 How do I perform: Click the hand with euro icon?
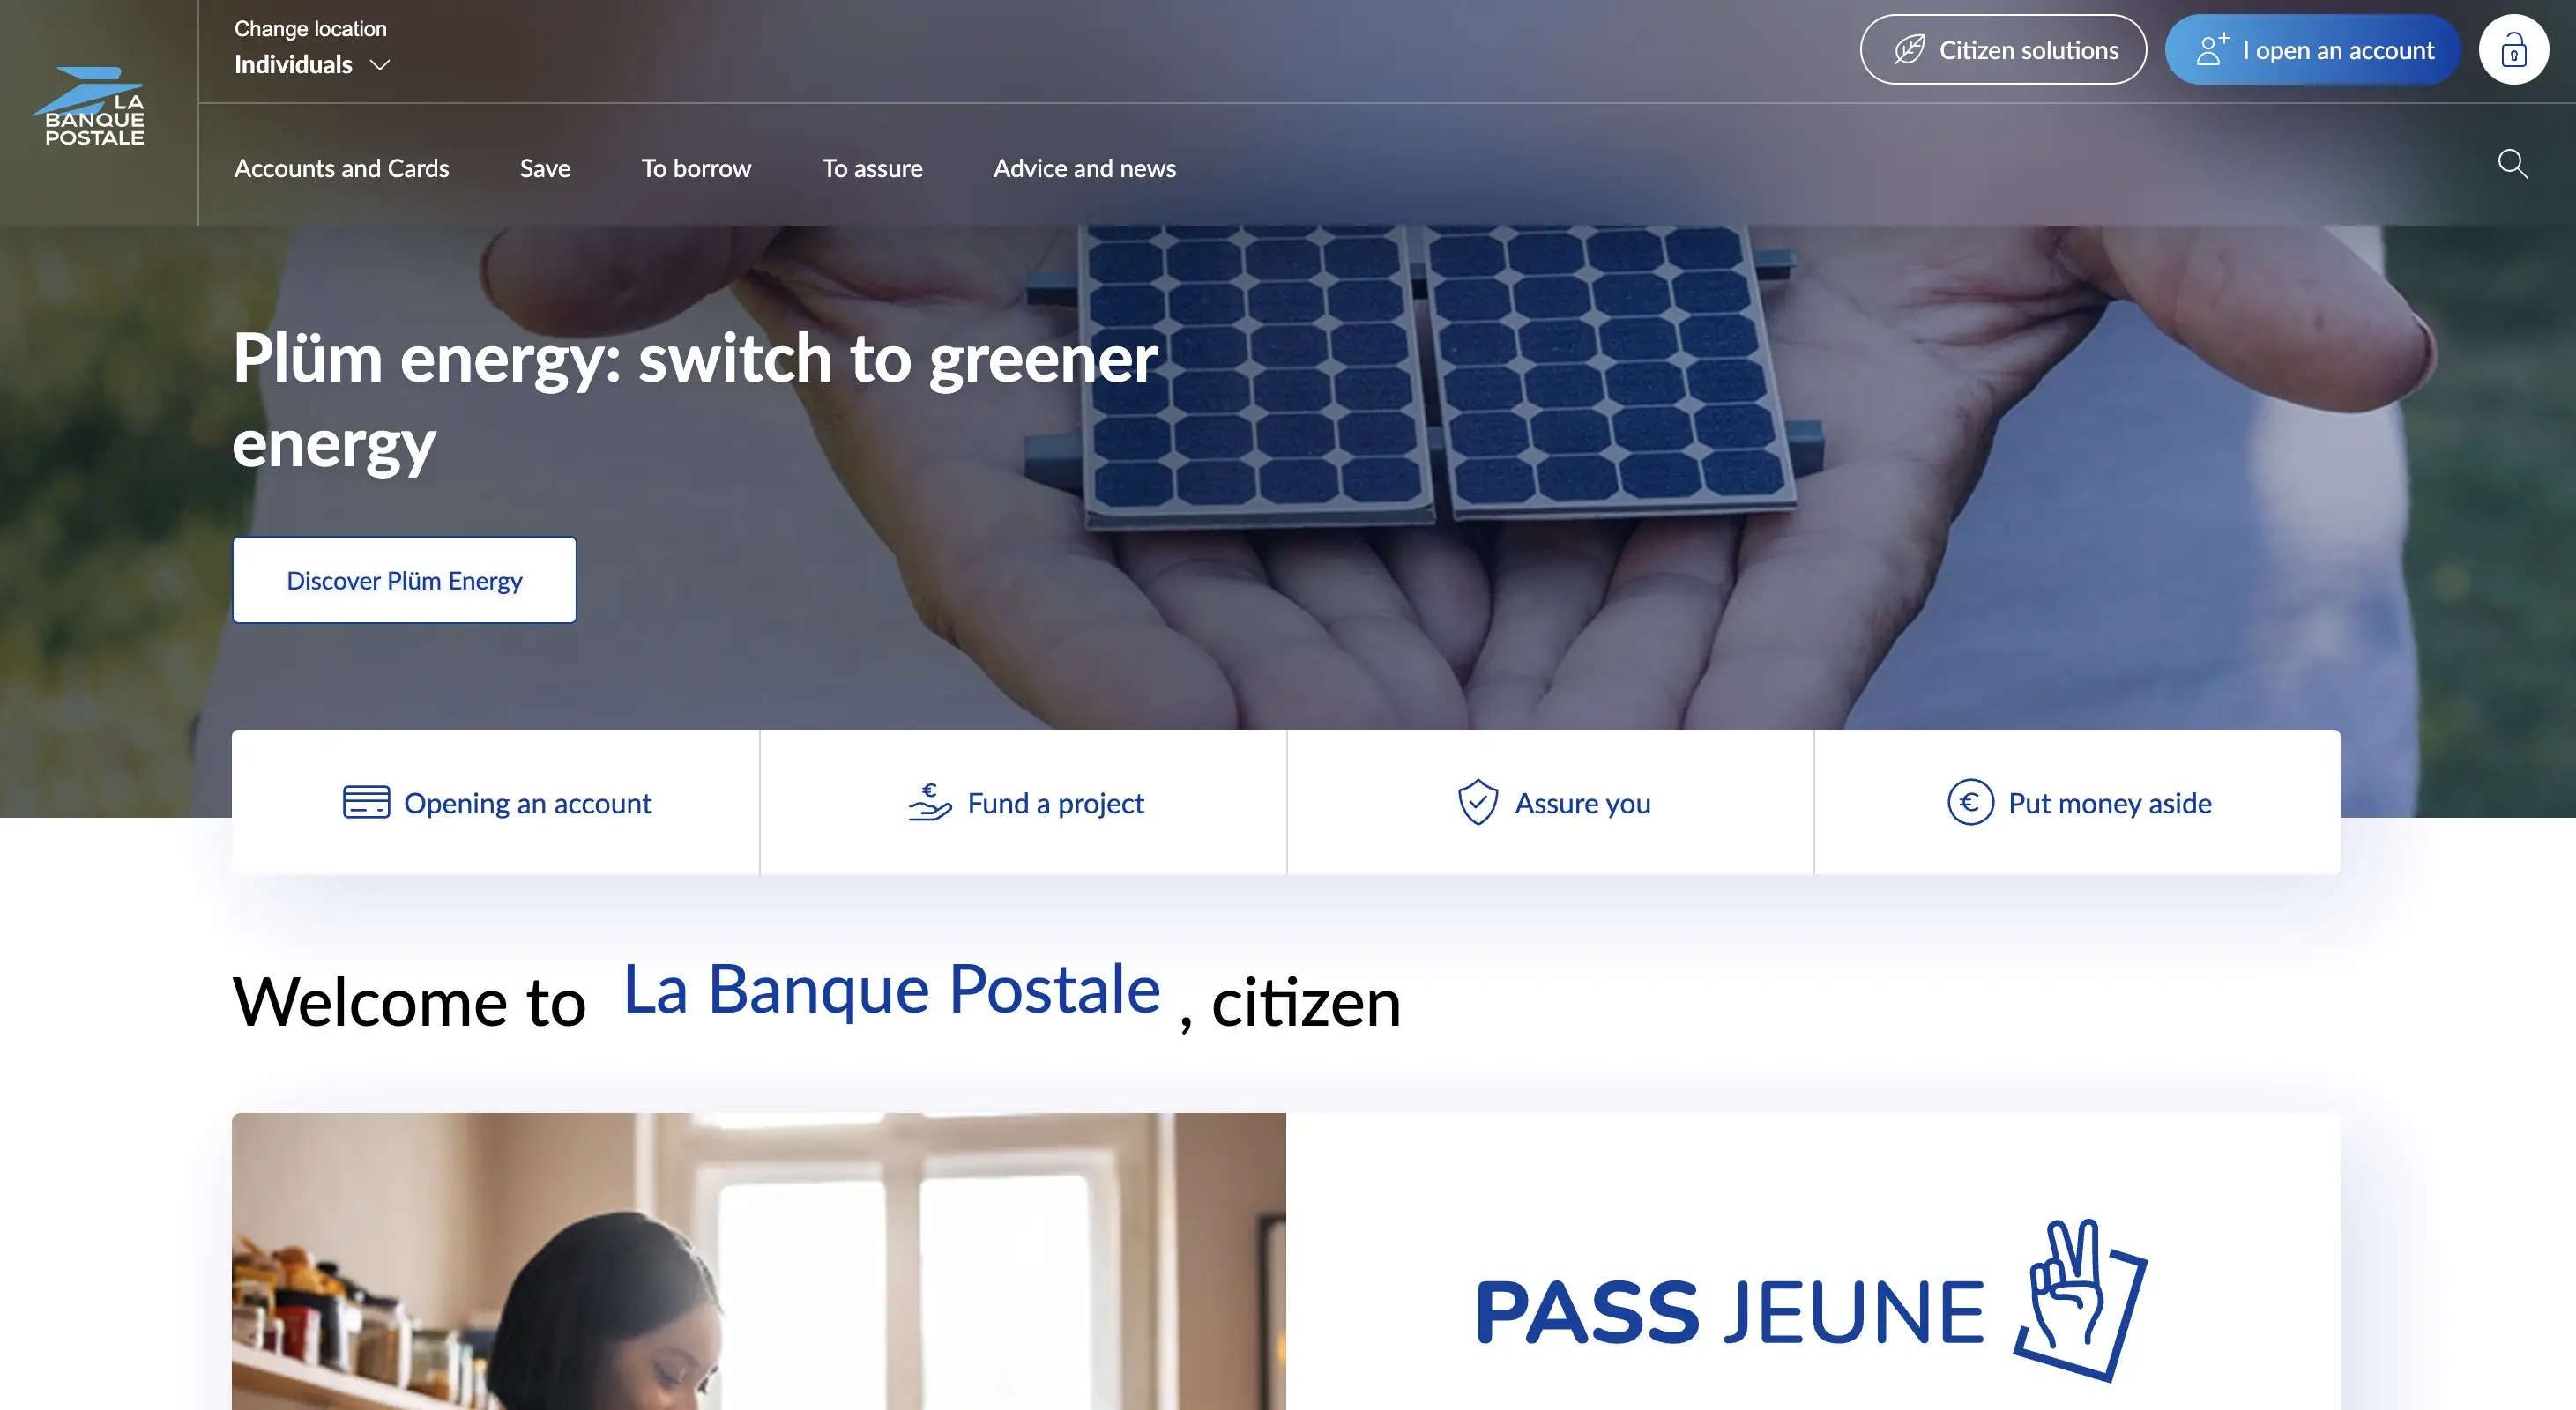(930, 803)
